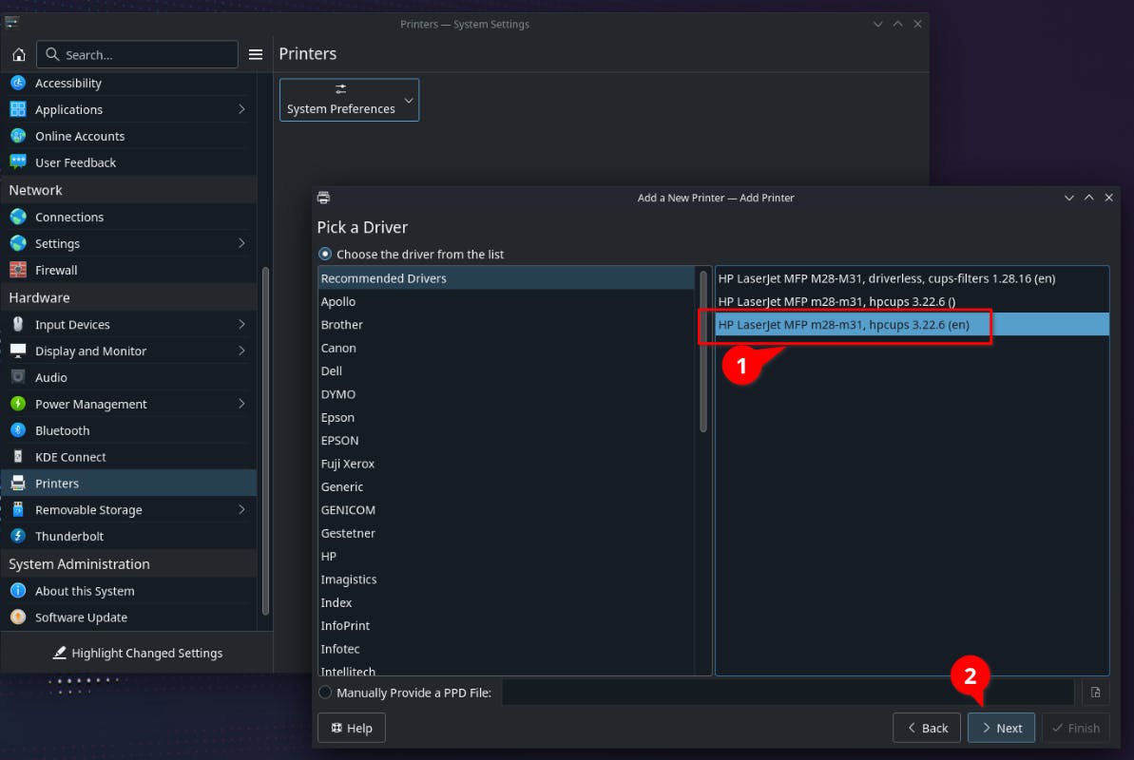Click the manufacturer list scrollbar

[703, 351]
